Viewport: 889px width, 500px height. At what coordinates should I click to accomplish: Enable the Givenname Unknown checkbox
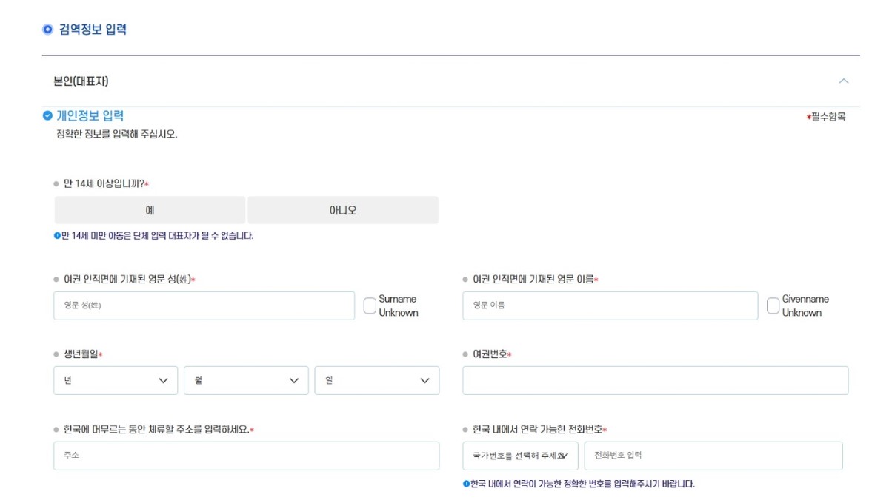[x=773, y=306]
